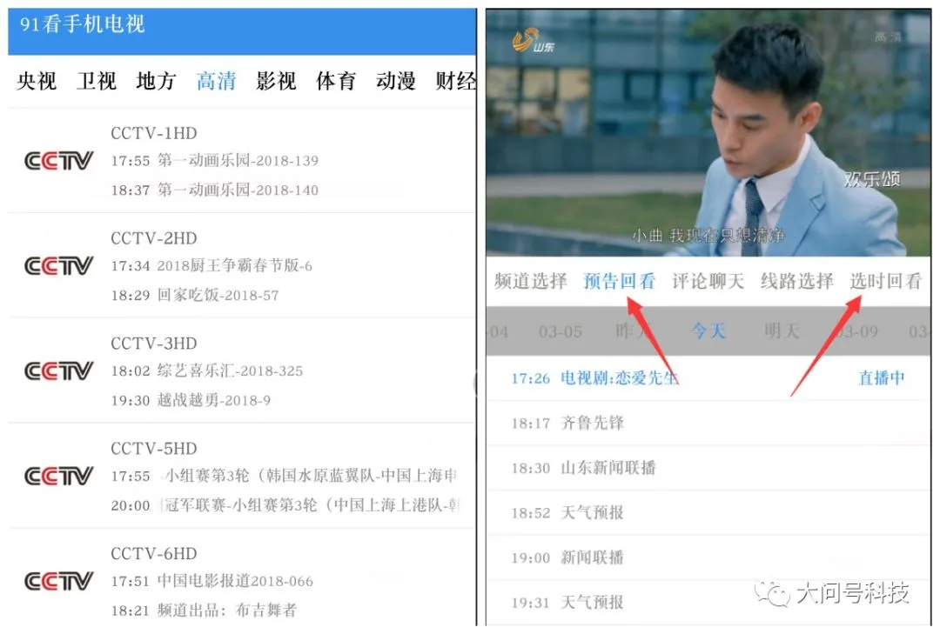This screenshot has height=634, width=940.
Task: Click 17:55 小组赛第3轮 program
Action: tap(285, 476)
